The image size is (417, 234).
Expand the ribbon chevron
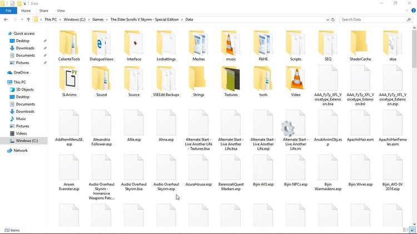(407, 11)
